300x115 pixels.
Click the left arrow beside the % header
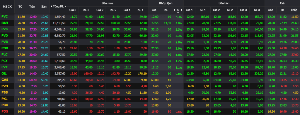point(174,10)
